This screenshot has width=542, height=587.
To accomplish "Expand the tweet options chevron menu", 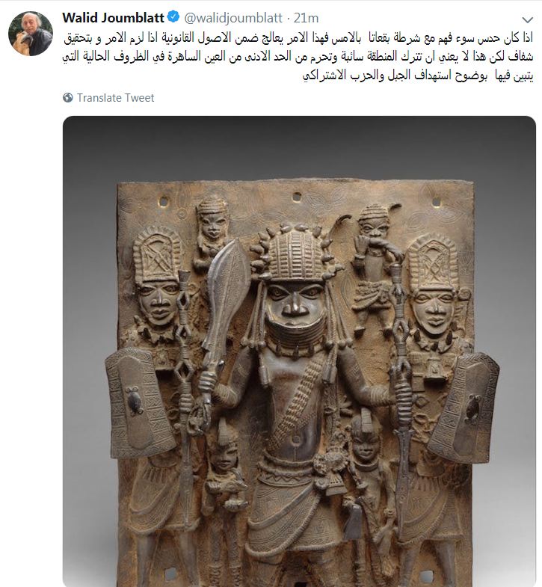I will [x=527, y=19].
